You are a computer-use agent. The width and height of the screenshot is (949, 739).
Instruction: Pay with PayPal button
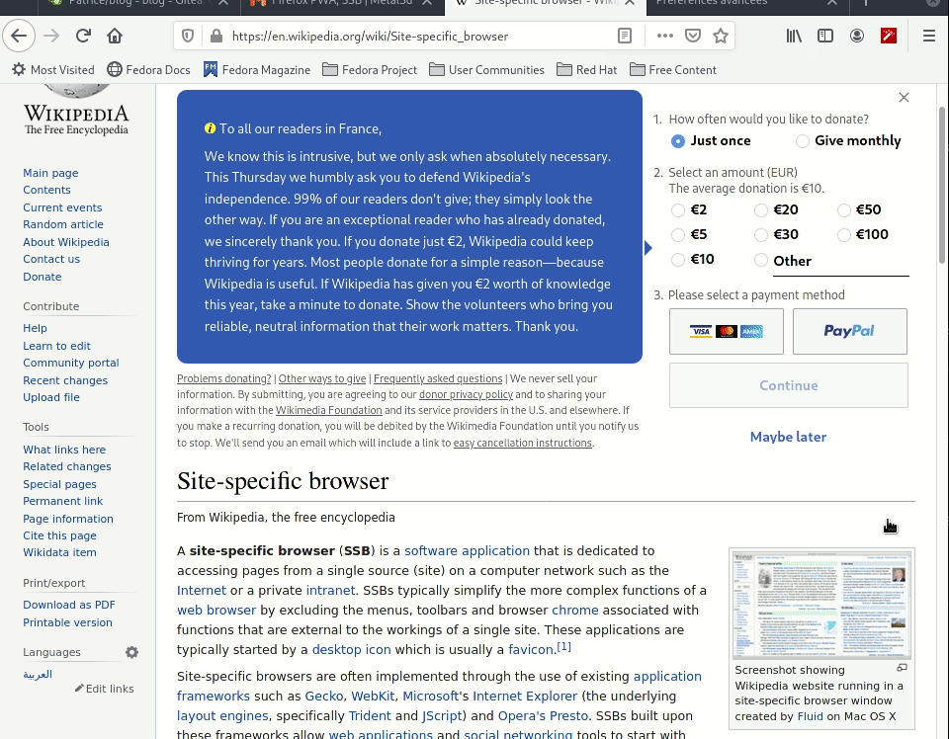click(x=850, y=331)
